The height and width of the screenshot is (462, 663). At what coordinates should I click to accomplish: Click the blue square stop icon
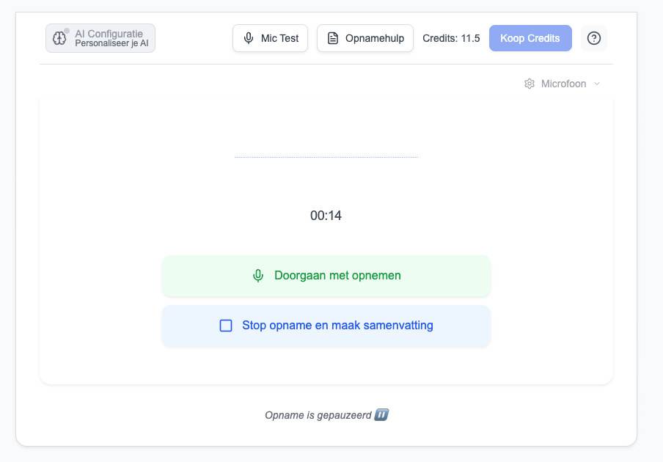tap(226, 326)
